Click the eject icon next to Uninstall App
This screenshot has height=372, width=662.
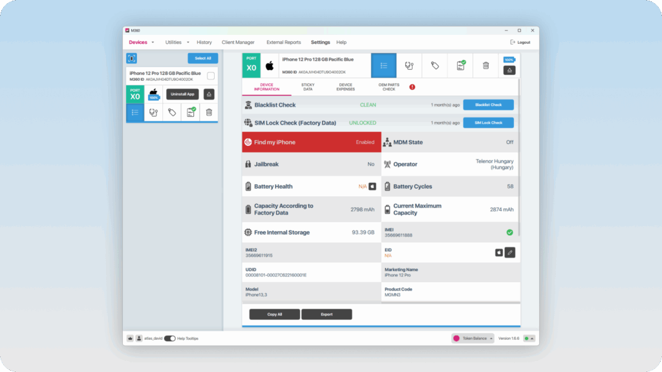(209, 94)
